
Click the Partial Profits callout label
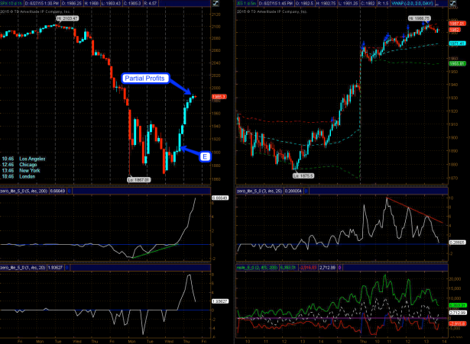click(144, 77)
